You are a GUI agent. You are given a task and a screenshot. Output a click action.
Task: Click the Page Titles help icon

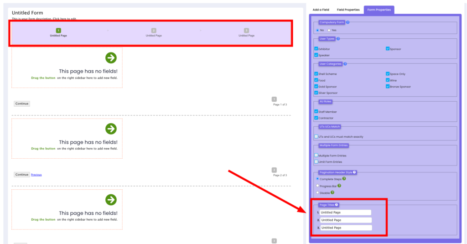pyautogui.click(x=337, y=205)
